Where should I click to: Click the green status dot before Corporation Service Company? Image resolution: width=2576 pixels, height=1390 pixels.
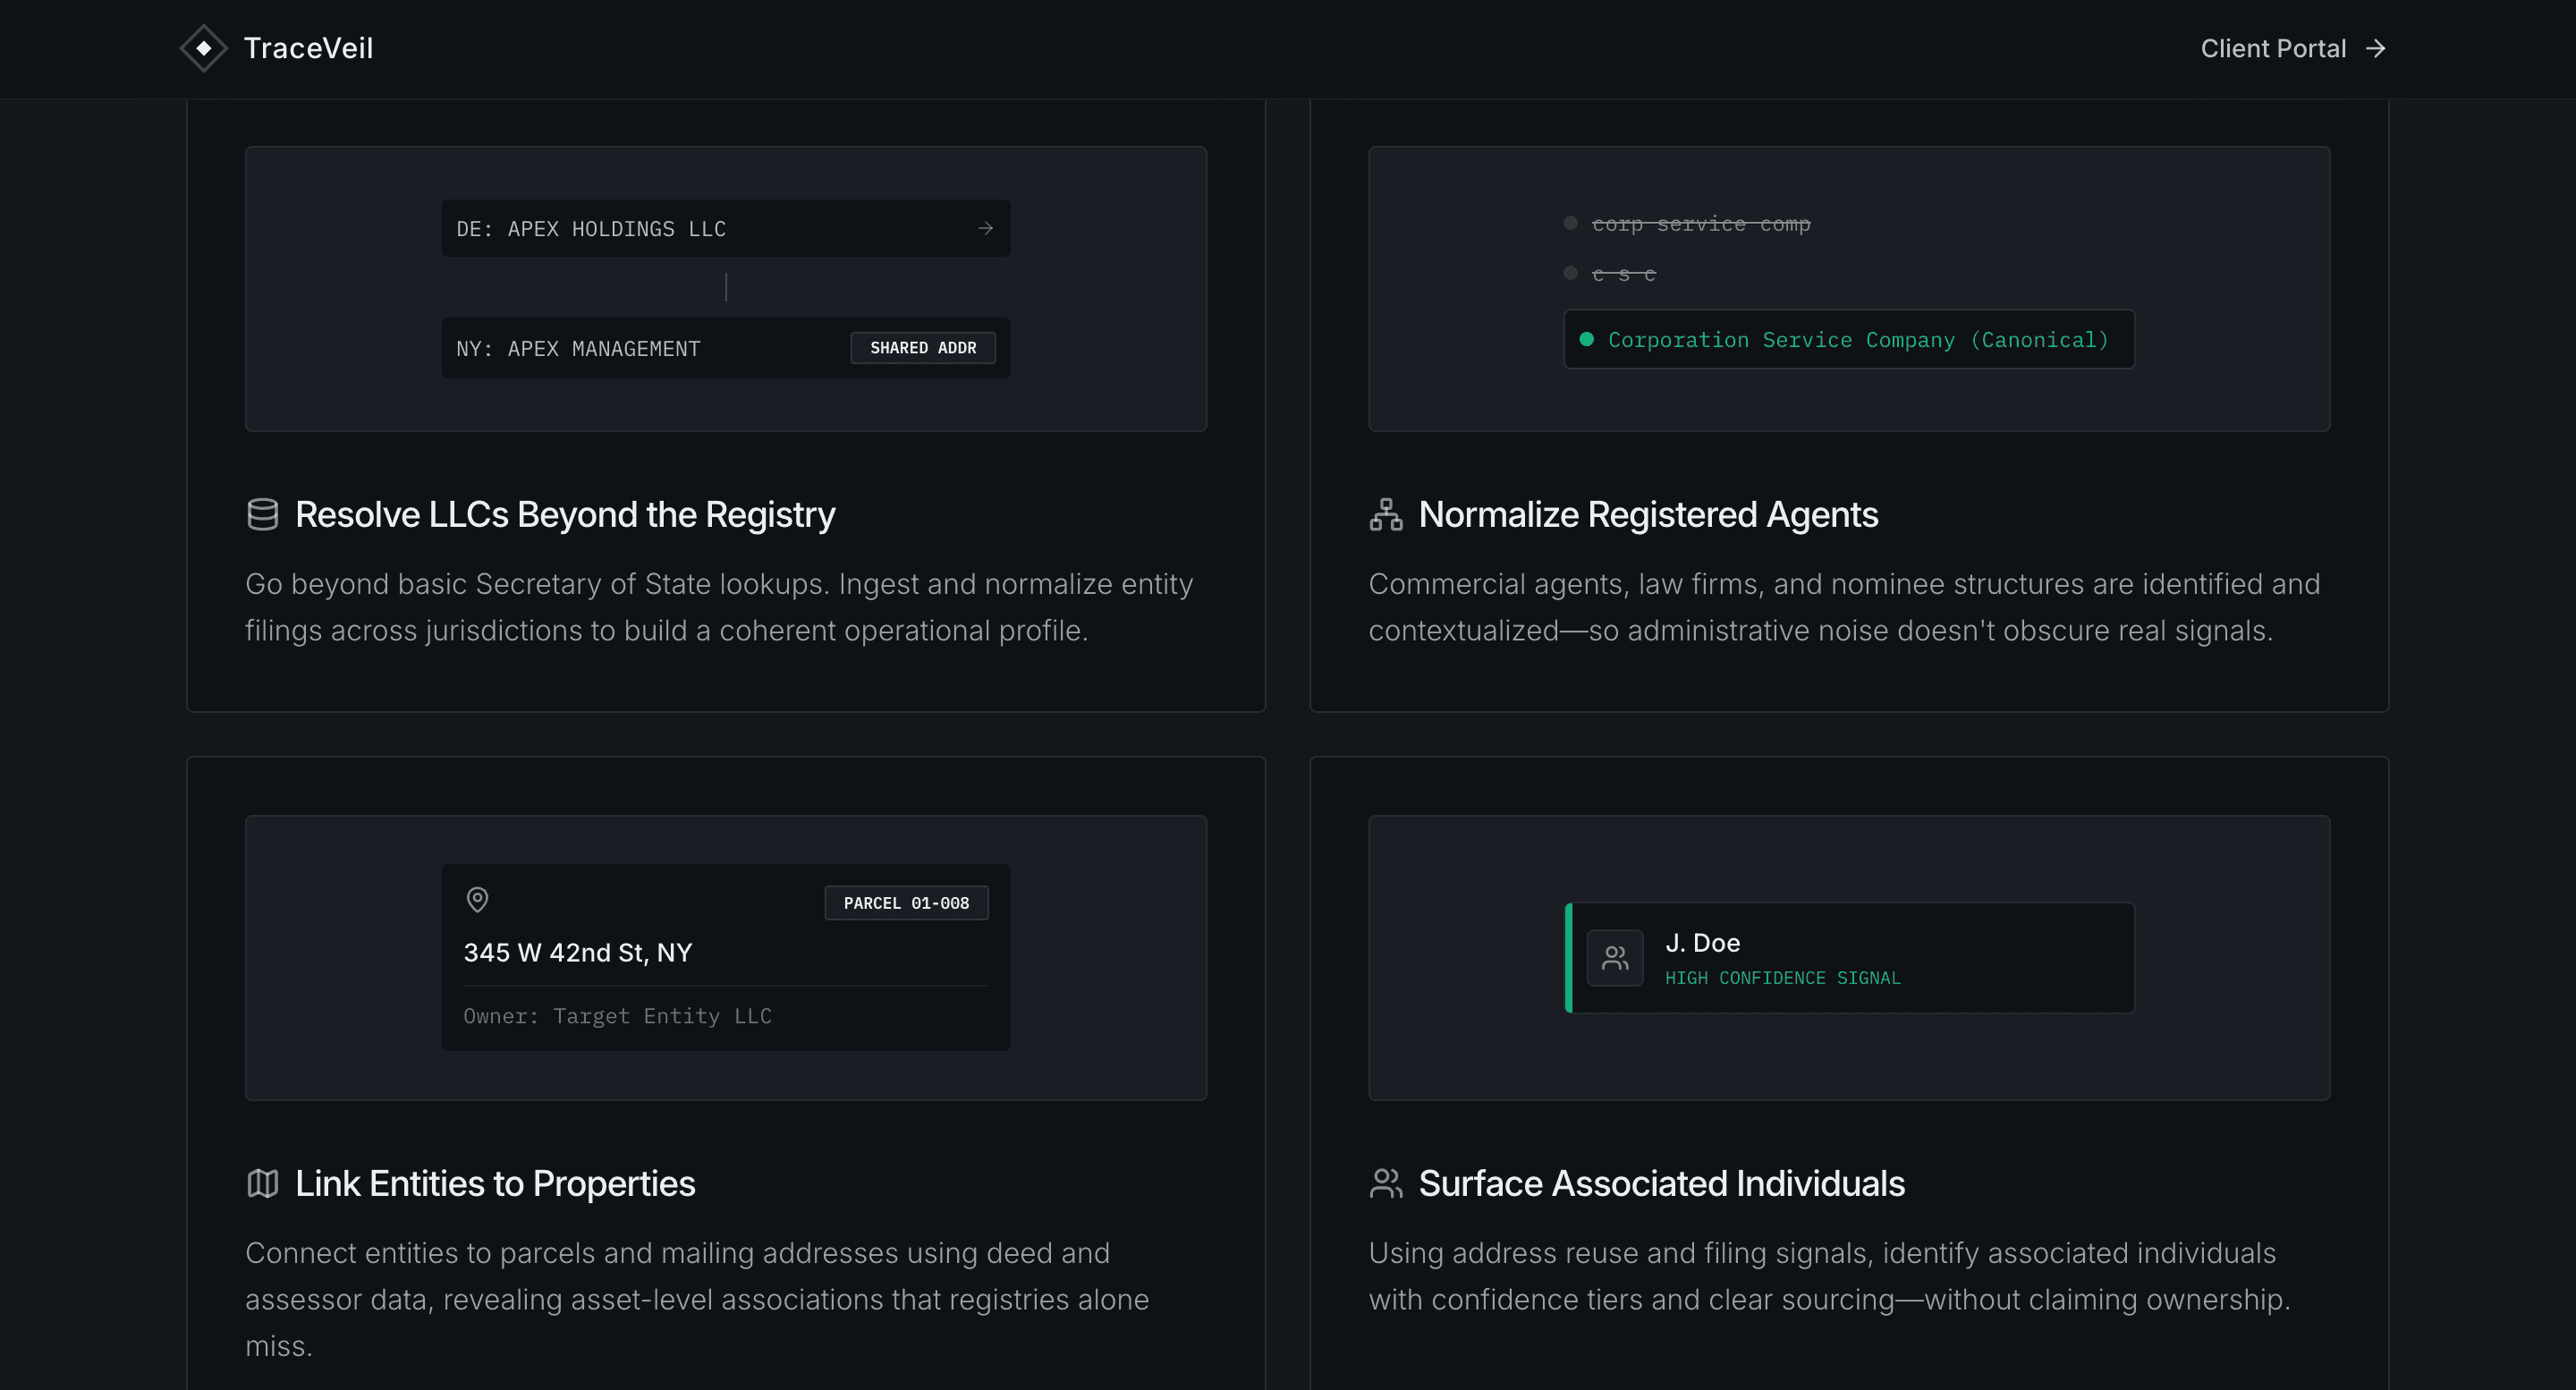click(x=1588, y=340)
